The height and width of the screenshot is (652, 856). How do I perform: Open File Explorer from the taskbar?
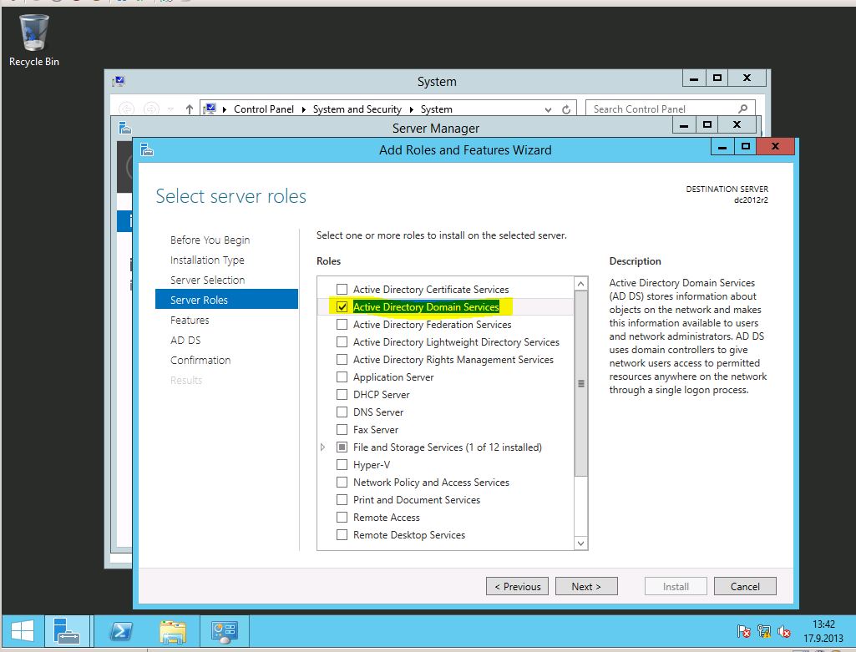[173, 631]
